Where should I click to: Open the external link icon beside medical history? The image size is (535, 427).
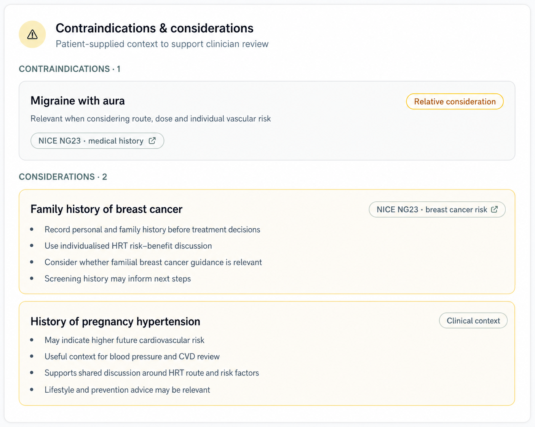[x=152, y=141]
